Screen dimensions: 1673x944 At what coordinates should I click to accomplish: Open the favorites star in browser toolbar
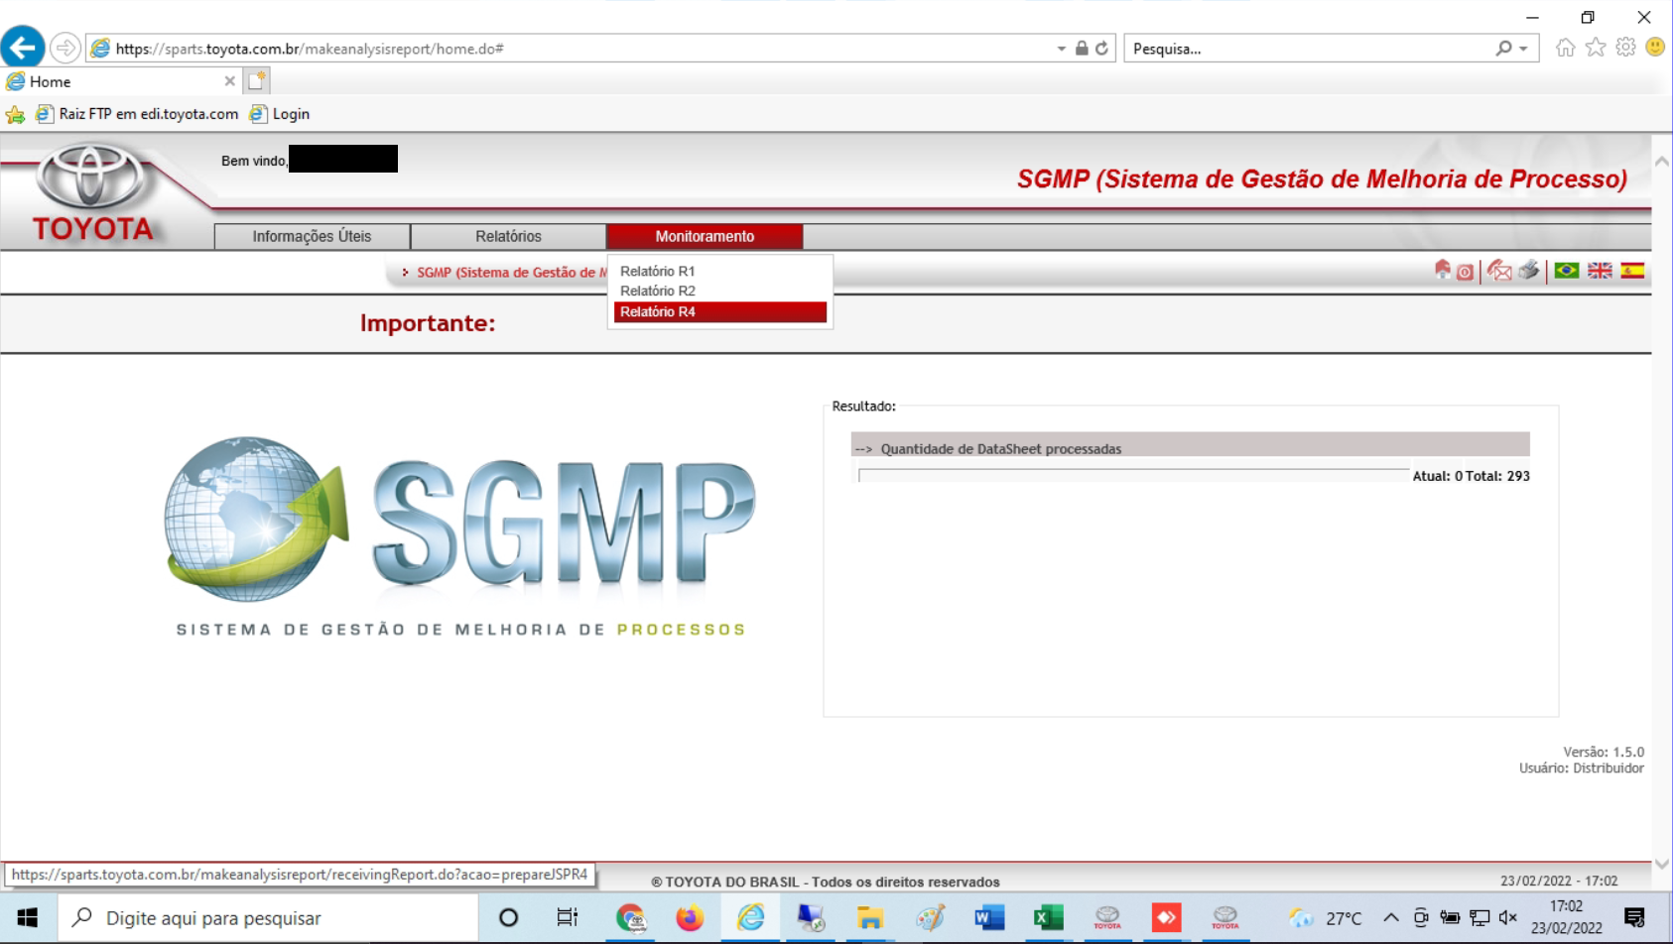(1596, 48)
